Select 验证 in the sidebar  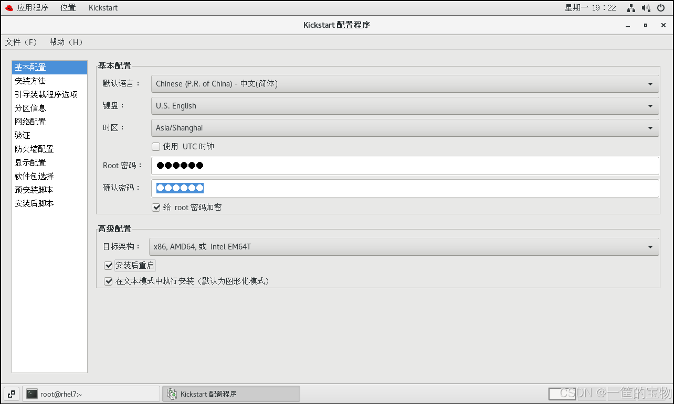click(49, 136)
